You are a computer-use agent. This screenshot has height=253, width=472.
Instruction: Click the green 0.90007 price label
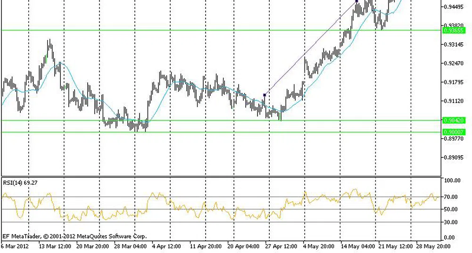[x=454, y=132]
